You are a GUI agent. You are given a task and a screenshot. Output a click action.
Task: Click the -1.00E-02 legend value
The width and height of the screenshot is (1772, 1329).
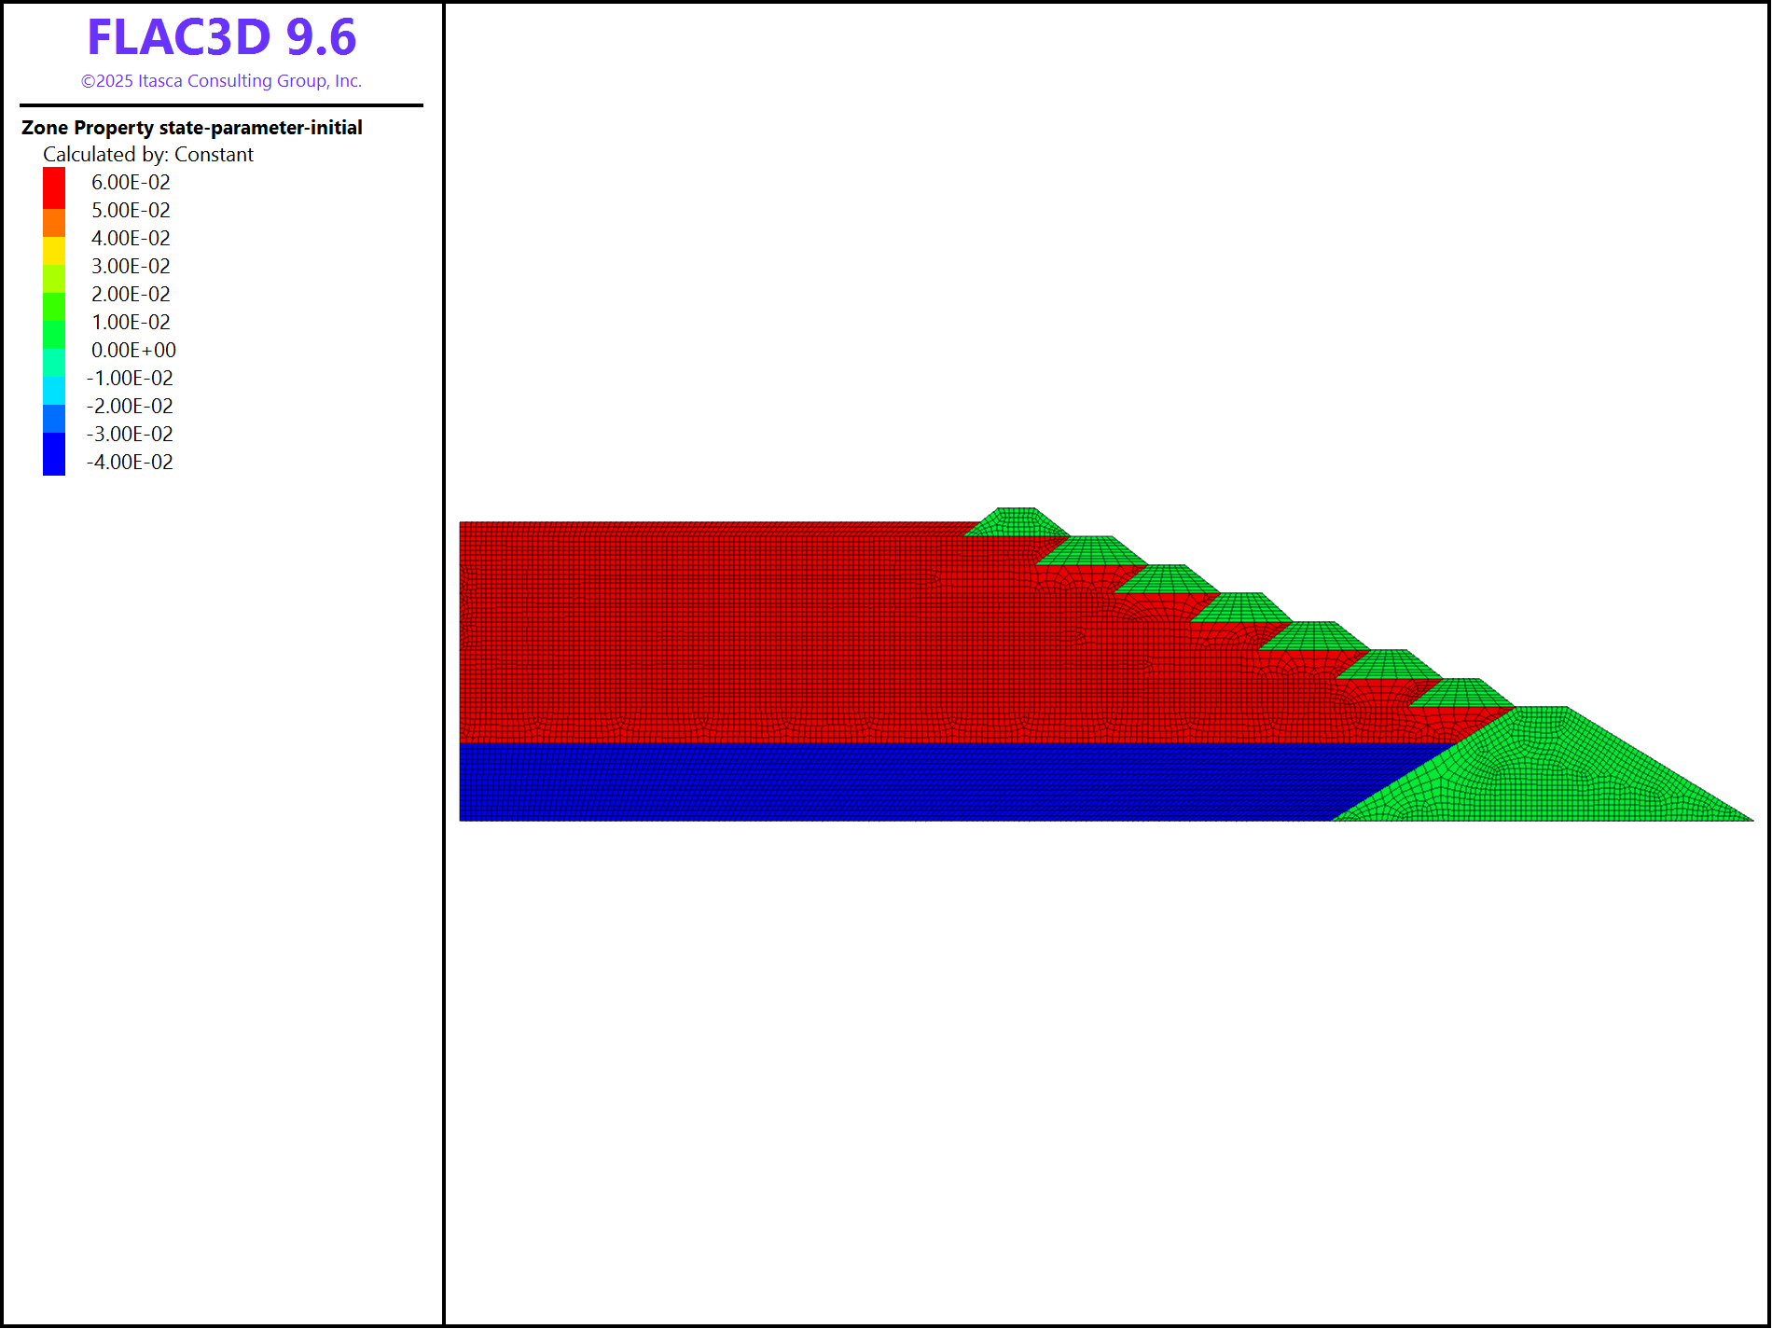point(130,379)
